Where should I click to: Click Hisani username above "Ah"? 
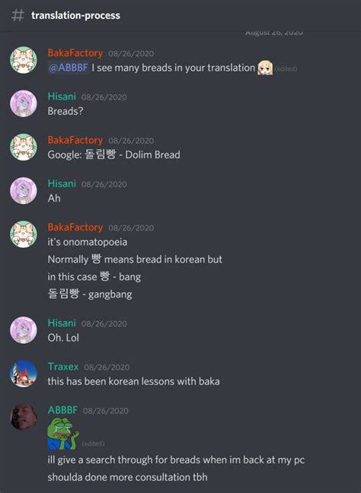62,183
